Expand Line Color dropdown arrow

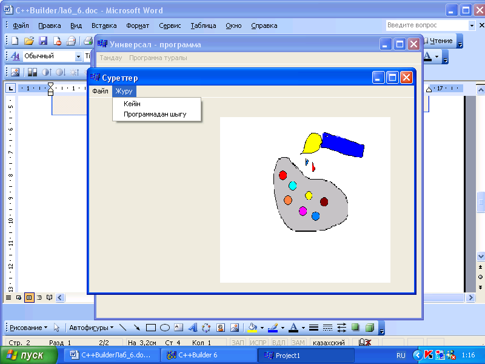pyautogui.click(x=283, y=328)
